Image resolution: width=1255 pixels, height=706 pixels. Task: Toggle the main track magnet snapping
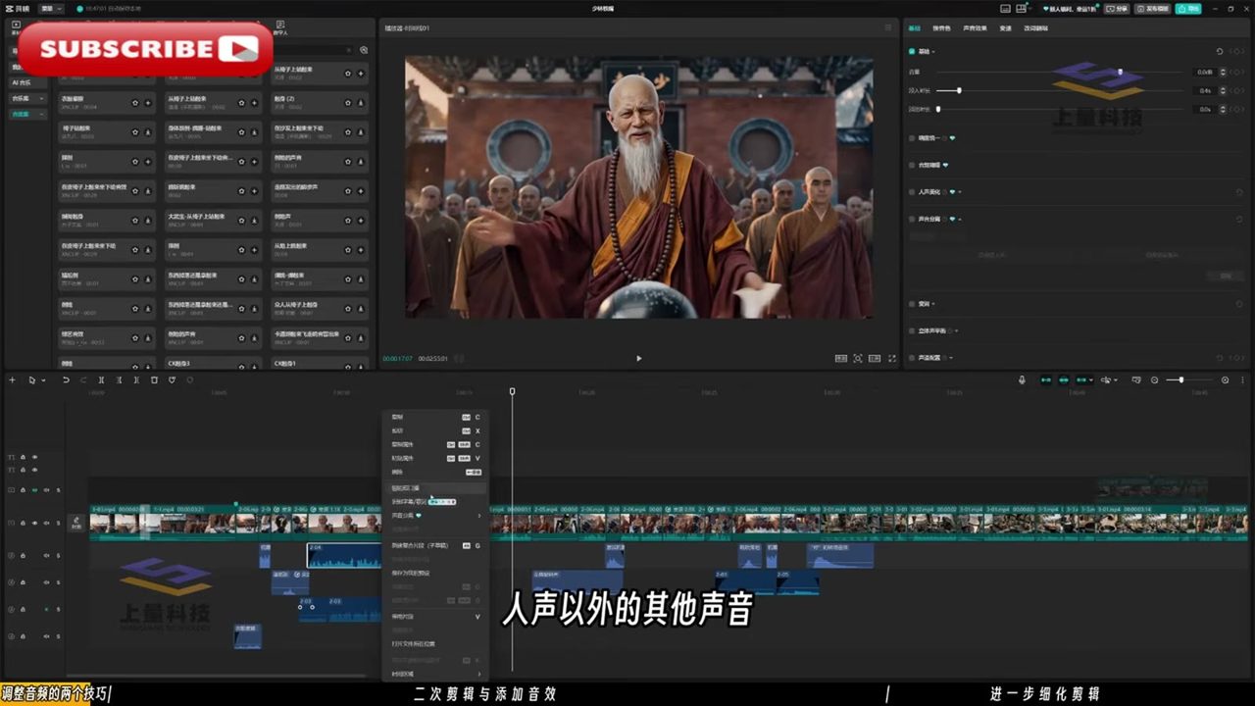click(x=1045, y=379)
